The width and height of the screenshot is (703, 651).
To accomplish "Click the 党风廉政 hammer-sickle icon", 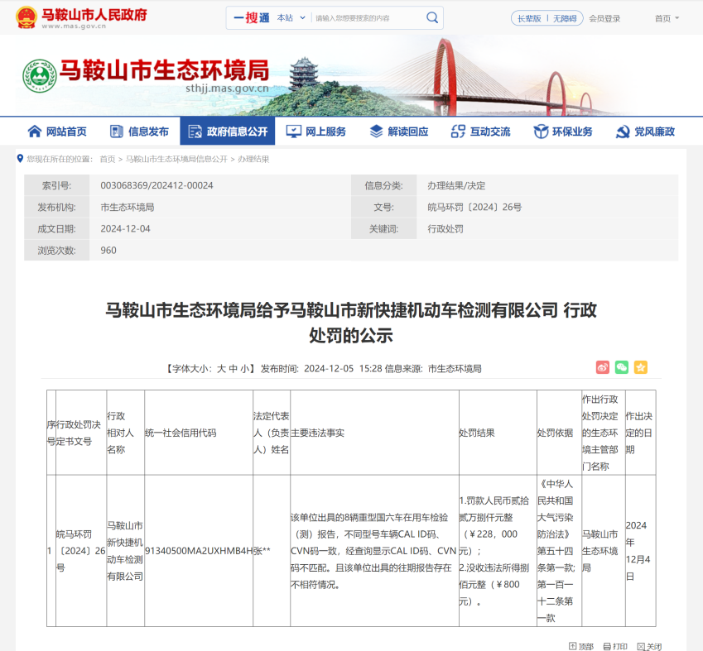I will [623, 132].
